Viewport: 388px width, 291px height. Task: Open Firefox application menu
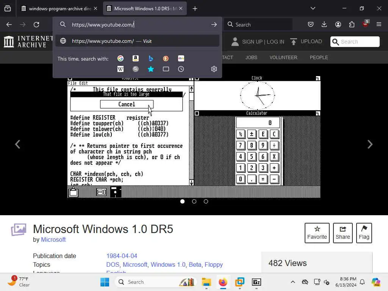pyautogui.click(x=379, y=24)
